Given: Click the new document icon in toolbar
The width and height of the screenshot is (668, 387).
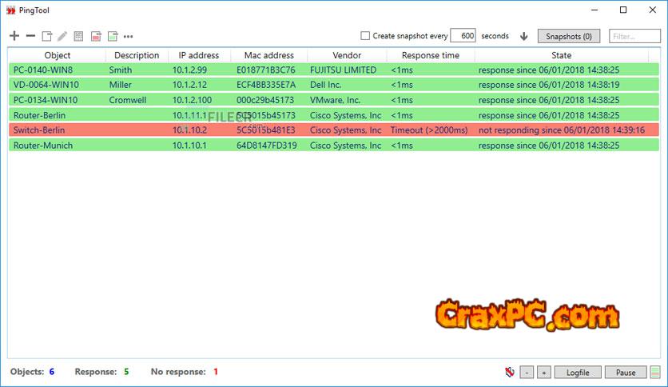Looking at the screenshot, I should [x=47, y=36].
